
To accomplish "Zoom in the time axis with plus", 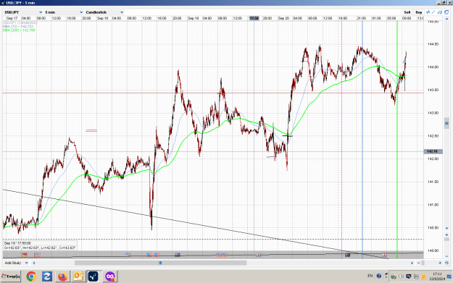I will 440,263.
